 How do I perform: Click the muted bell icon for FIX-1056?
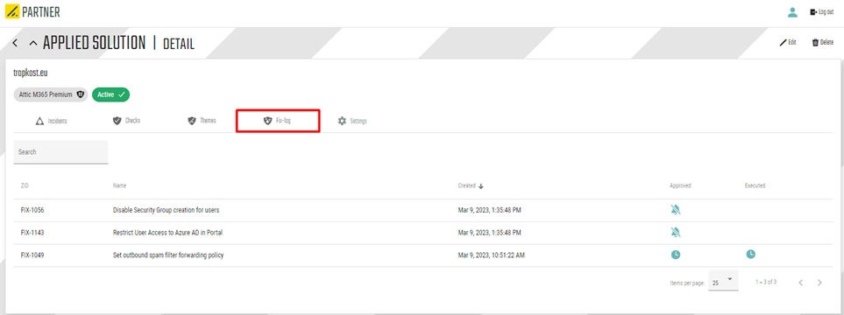[676, 210]
